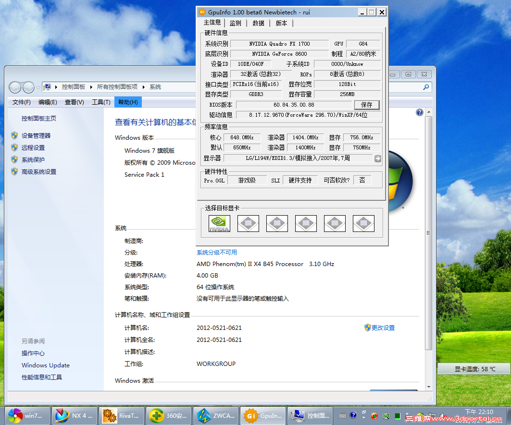511x425 pixels.
Task: Open 操作中心 link
Action: [x=33, y=353]
